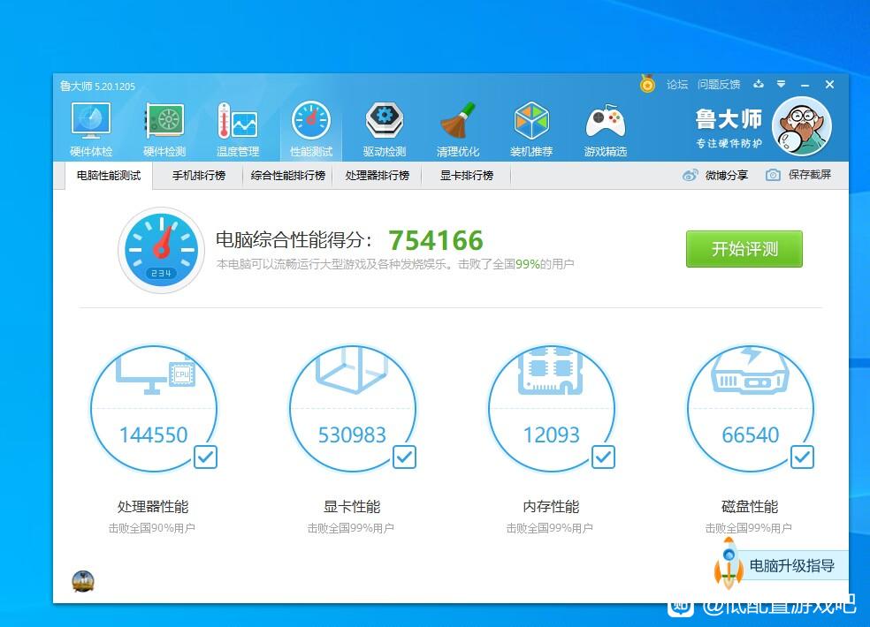Click the memory score 12093
Screen dimensions: 870x627
(x=552, y=435)
